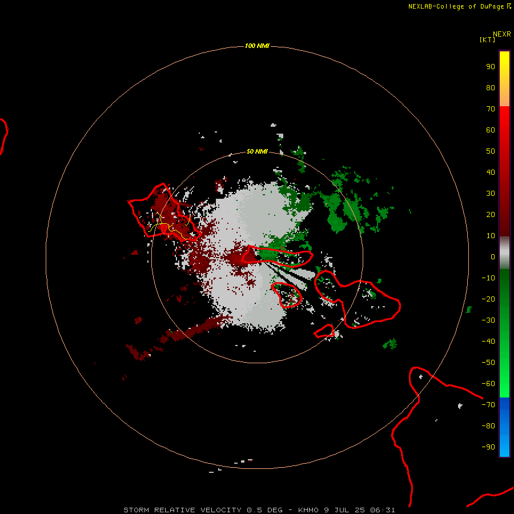Click the -70 scale label

coord(488,405)
